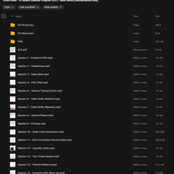The image size is (174, 174).
Task: Select Session 3 - Delta DNA.mp4 name
Action: [33, 74]
